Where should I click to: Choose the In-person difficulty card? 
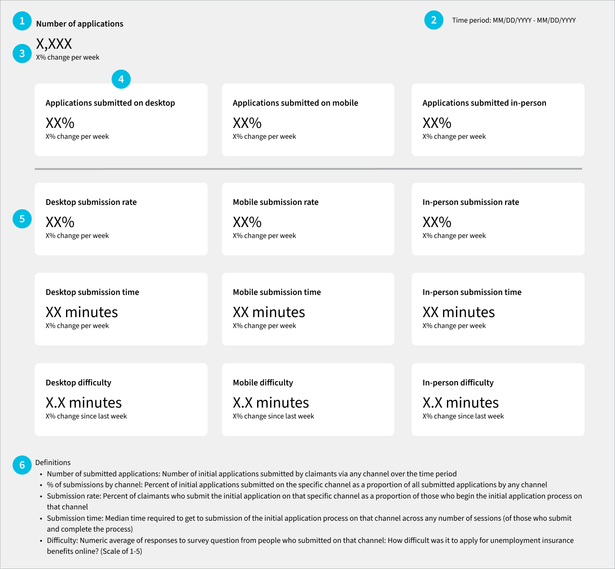click(x=498, y=399)
